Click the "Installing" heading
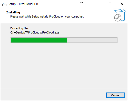128x101 pixels. point(13,12)
